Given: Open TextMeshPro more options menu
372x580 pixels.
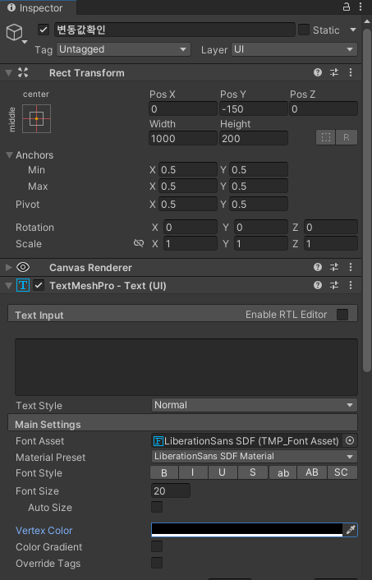Looking at the screenshot, I should coord(351,285).
